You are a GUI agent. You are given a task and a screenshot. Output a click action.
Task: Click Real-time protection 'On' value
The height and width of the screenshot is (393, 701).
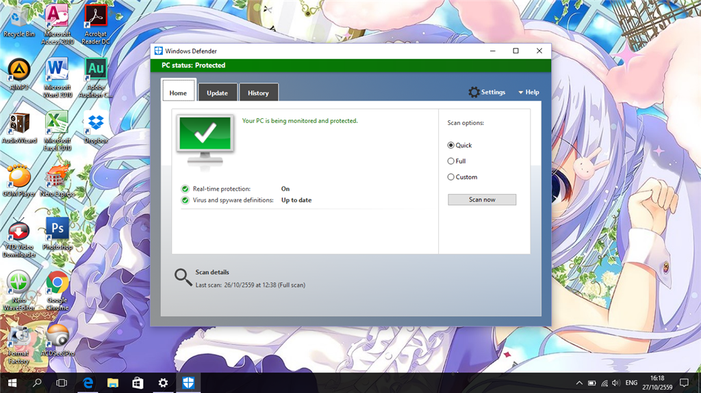coord(285,189)
